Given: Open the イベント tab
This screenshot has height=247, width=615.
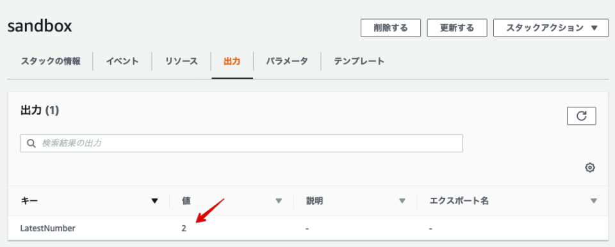Looking at the screenshot, I should (122, 61).
